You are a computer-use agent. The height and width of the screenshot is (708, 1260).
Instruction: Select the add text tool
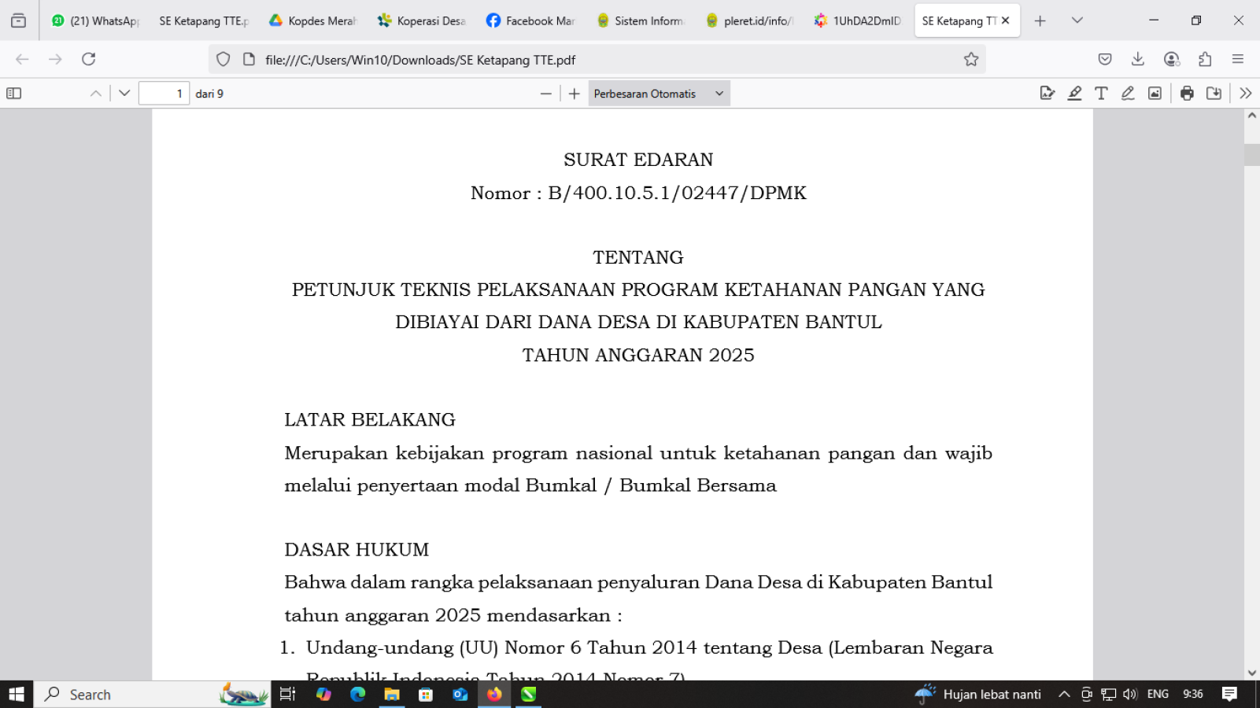pos(1101,94)
